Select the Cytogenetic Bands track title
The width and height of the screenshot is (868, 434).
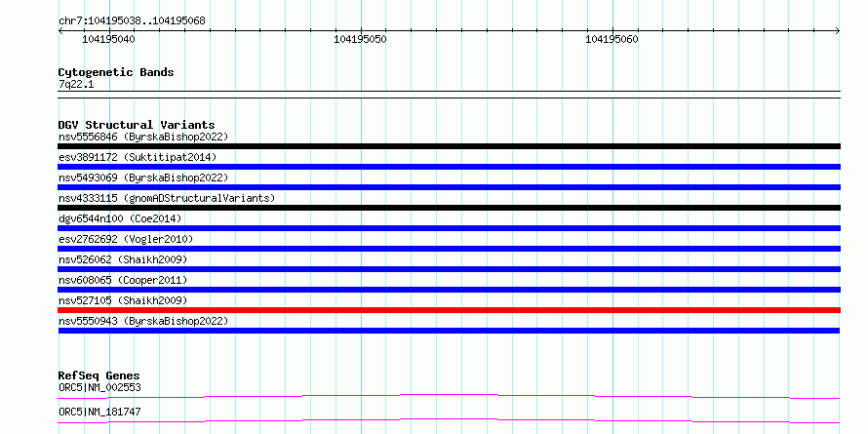point(116,72)
